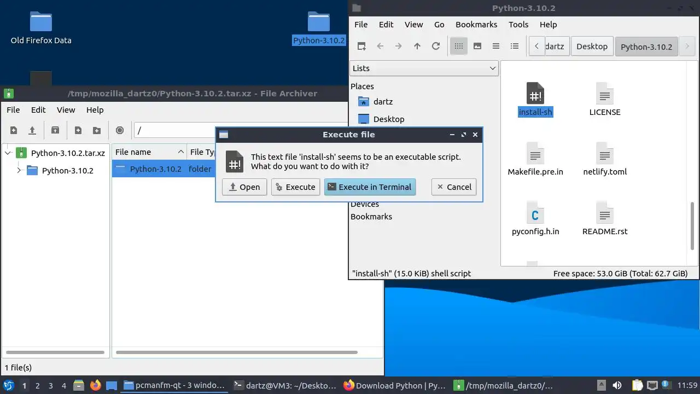Click the Python-3.10.2 path button
This screenshot has height=394, width=700.
click(x=646, y=47)
